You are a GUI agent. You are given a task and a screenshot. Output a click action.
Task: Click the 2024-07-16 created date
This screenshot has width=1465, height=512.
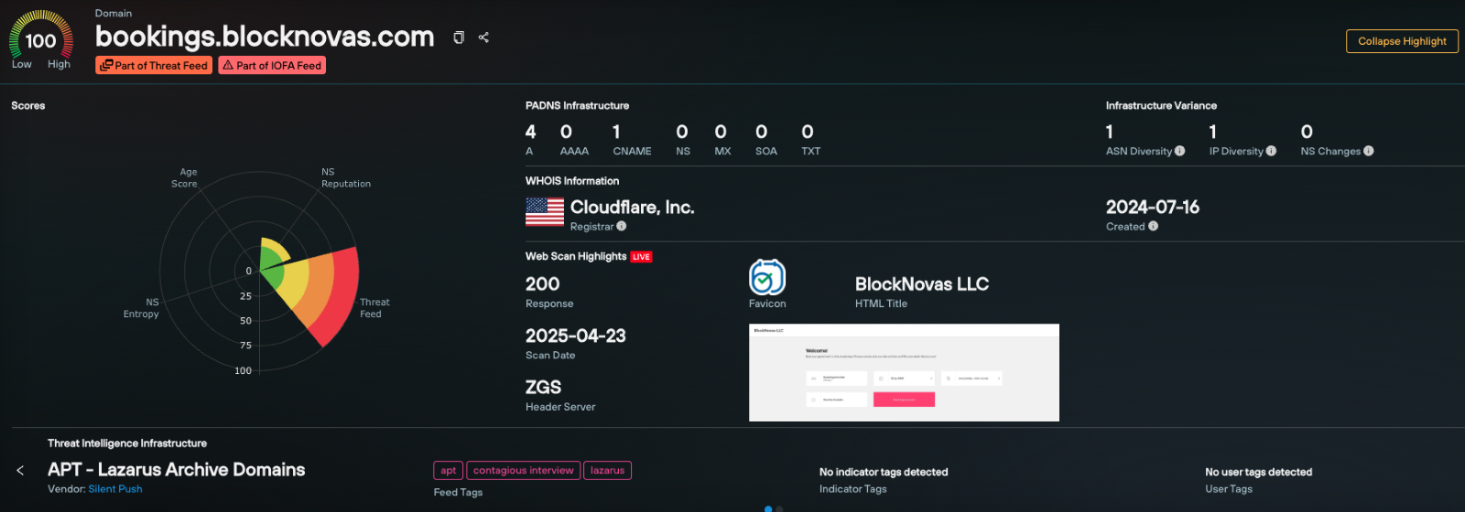click(1152, 208)
